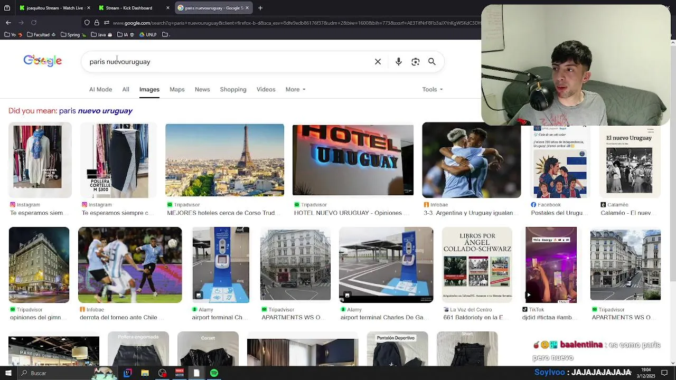676x380 pixels.
Task: Close the joaquitou Stream tab
Action: point(88,8)
